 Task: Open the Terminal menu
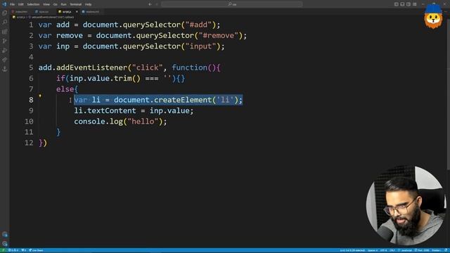pyautogui.click(x=75, y=4)
